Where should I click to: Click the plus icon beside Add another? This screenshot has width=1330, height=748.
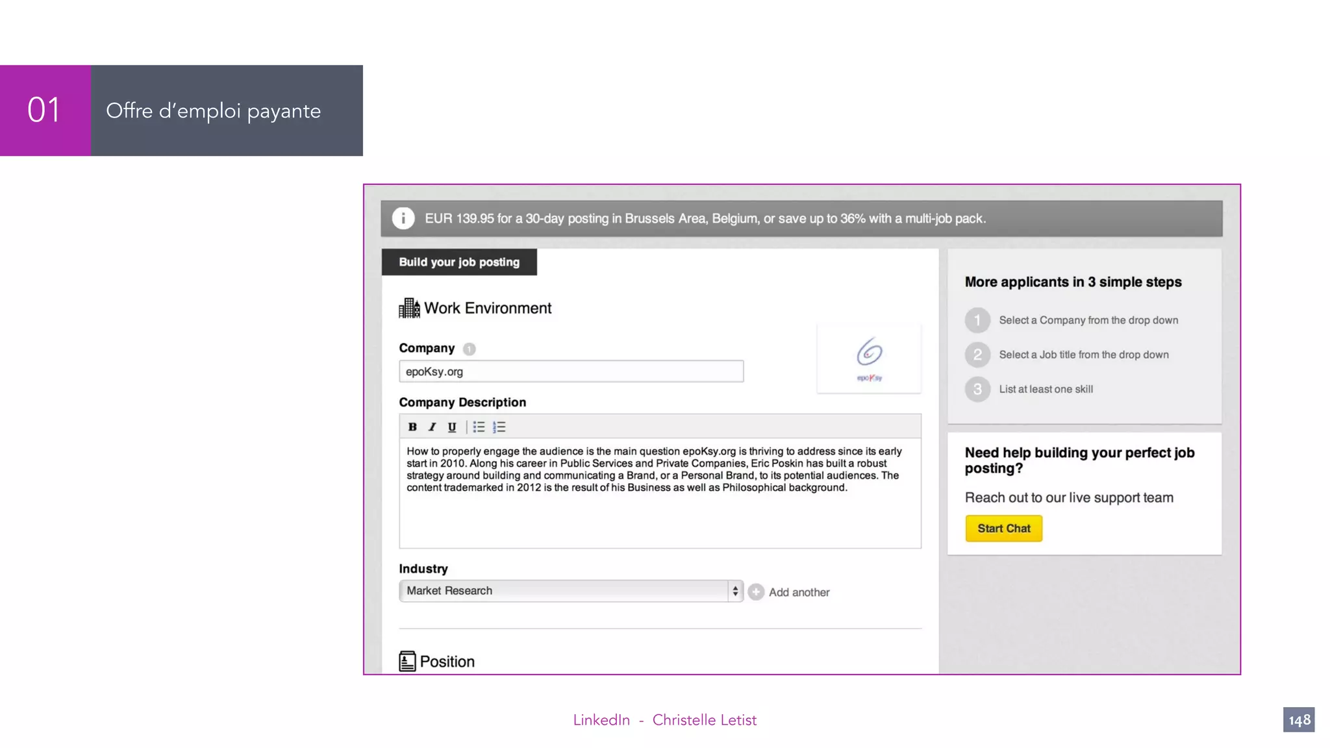(756, 592)
